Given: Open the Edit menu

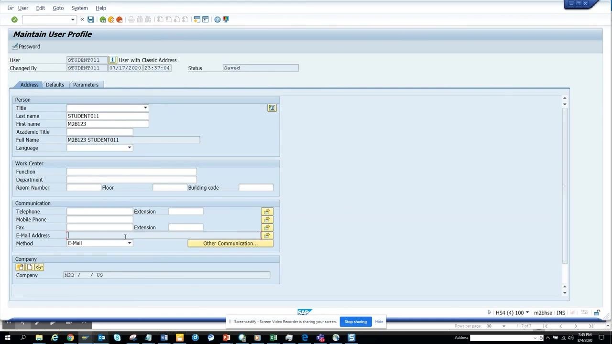Looking at the screenshot, I should [41, 8].
